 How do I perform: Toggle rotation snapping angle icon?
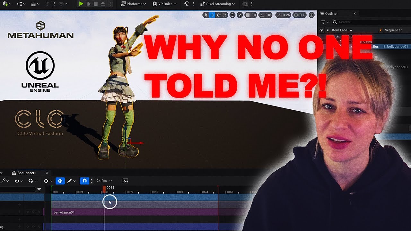[262, 15]
